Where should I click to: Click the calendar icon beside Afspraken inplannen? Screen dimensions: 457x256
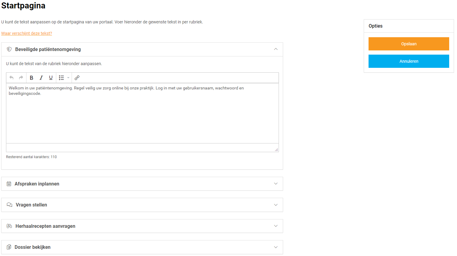coord(9,184)
